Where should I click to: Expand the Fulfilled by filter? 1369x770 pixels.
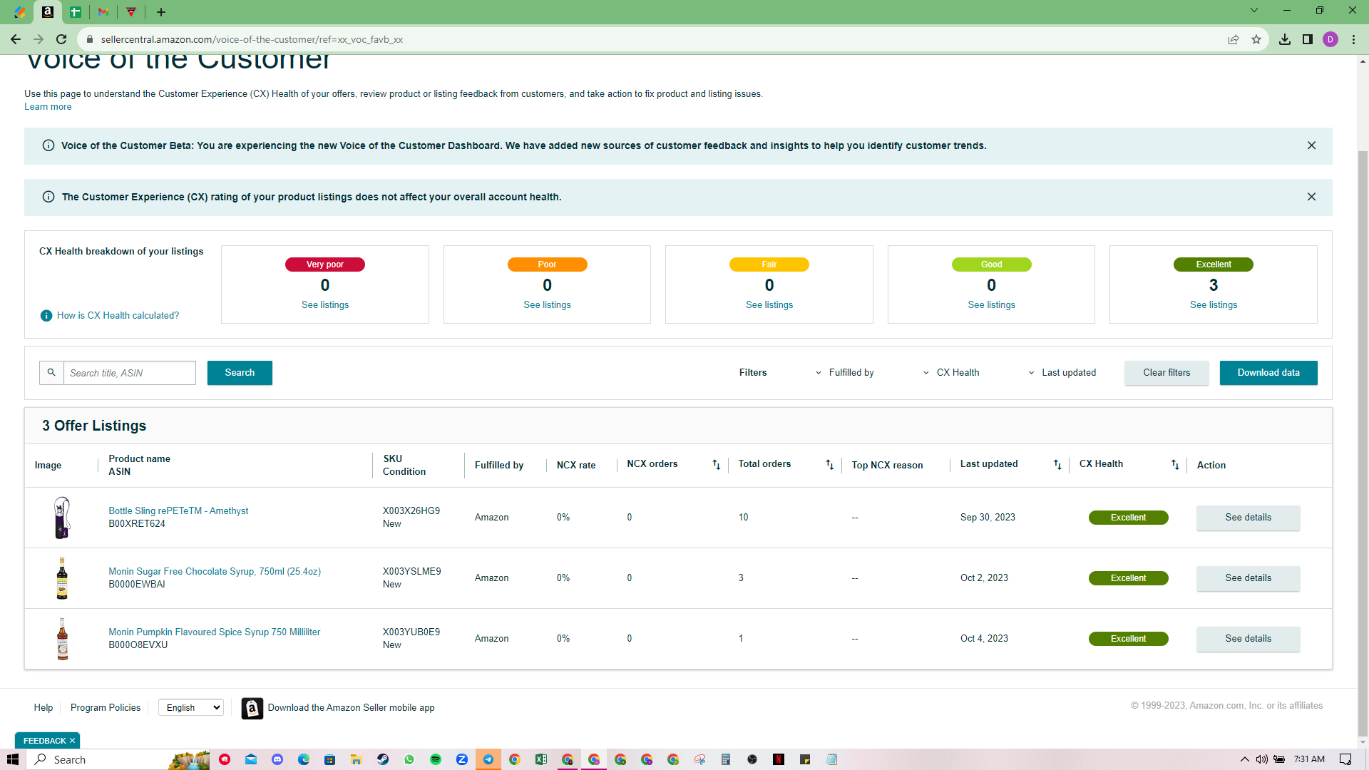click(845, 373)
